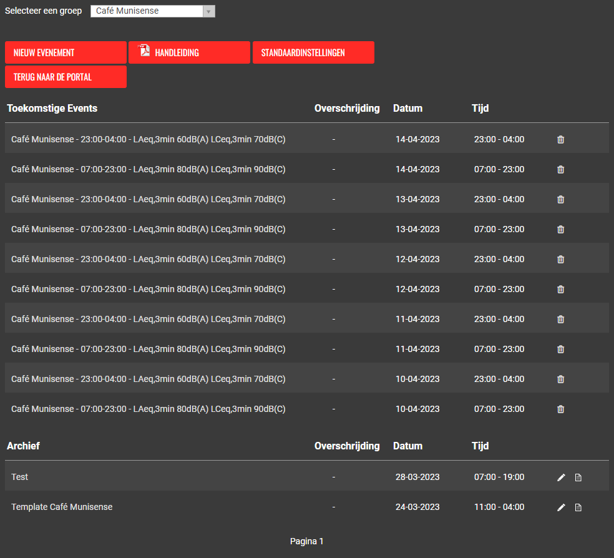Create a new event with Nieuw Evenement
The height and width of the screenshot is (558, 614).
66,52
